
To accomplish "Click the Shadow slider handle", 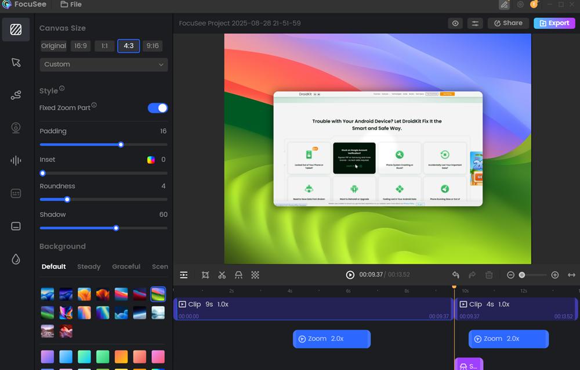I will pos(116,228).
